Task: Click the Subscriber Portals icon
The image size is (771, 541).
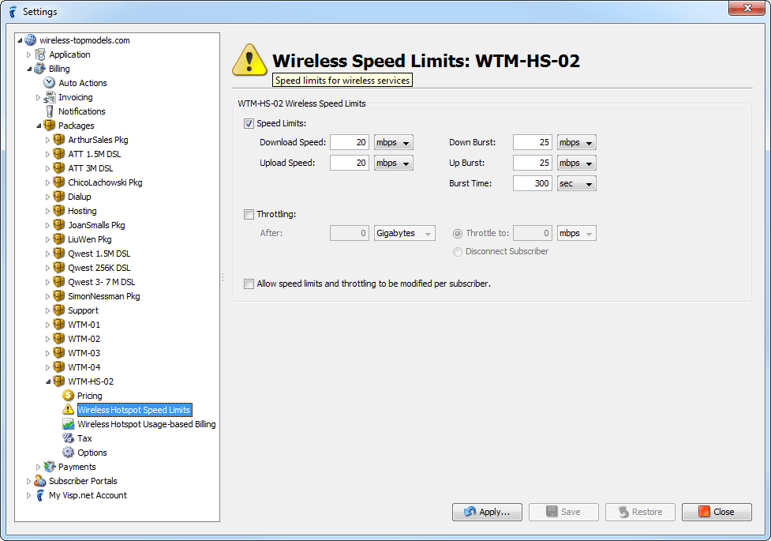Action: point(39,481)
